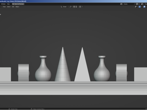Open the Global transform orientation dropdown
Image resolution: width=147 pixels, height=110 pixels.
[x=65, y=7]
